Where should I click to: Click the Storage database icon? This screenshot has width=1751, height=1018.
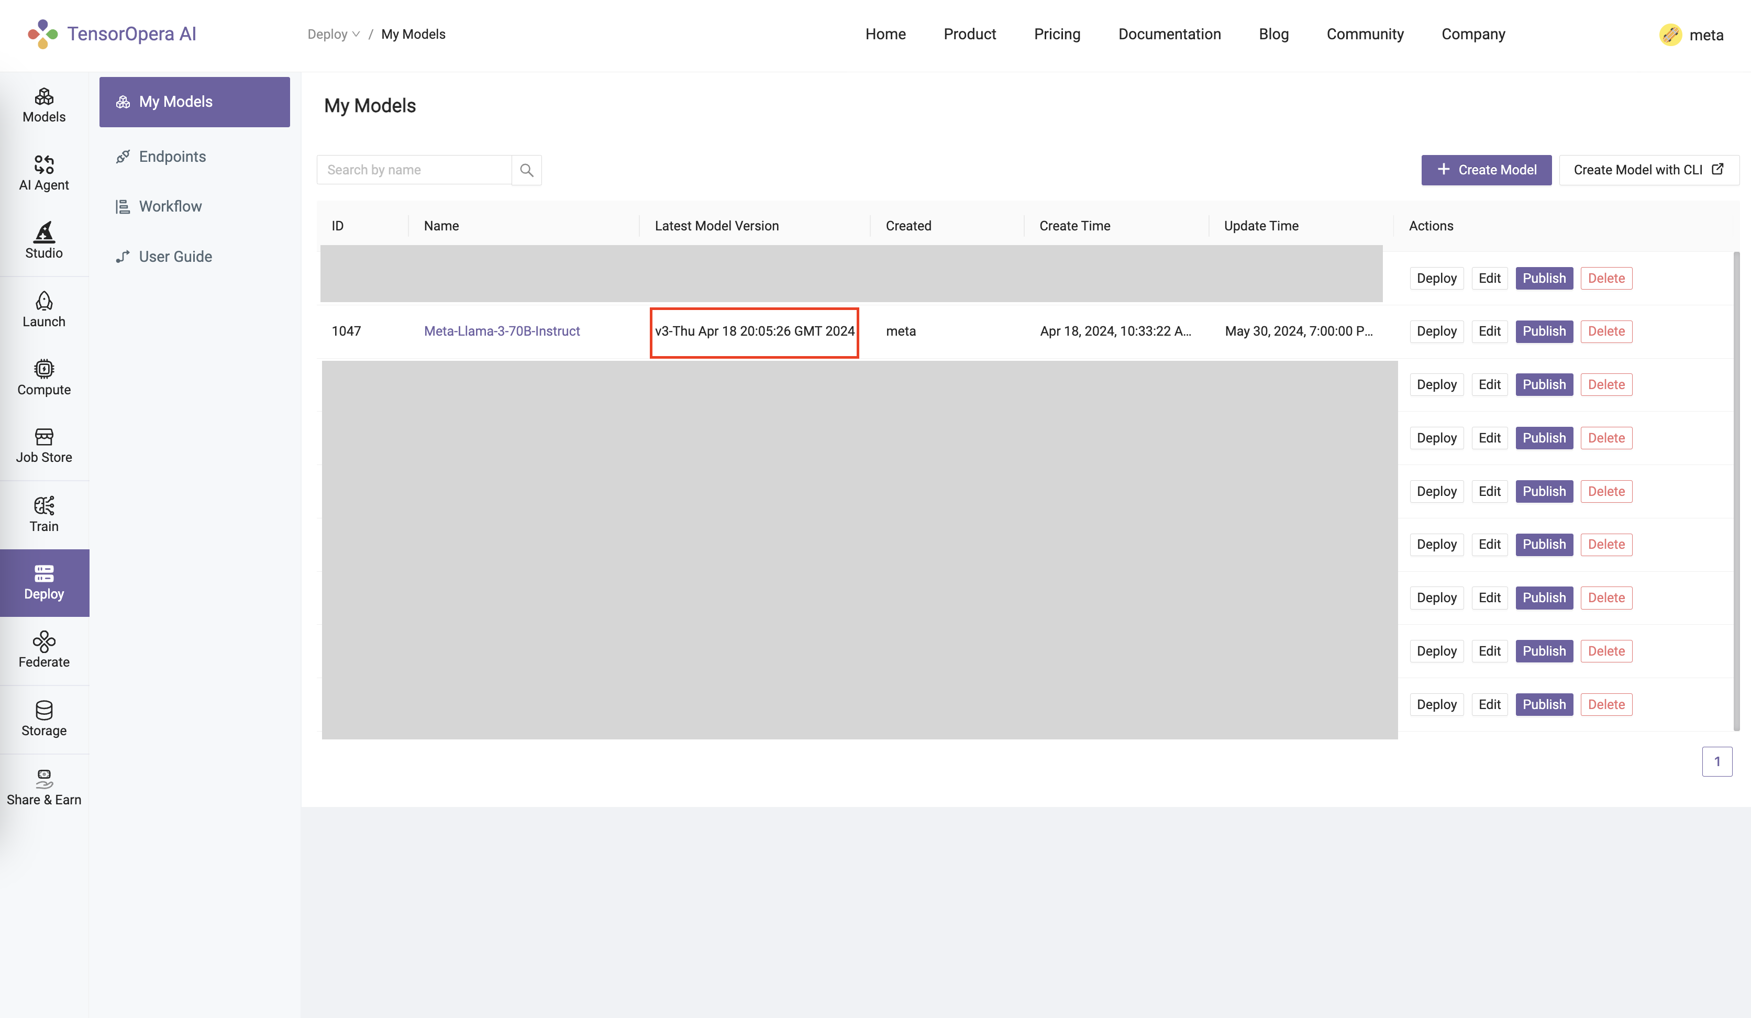point(44,710)
